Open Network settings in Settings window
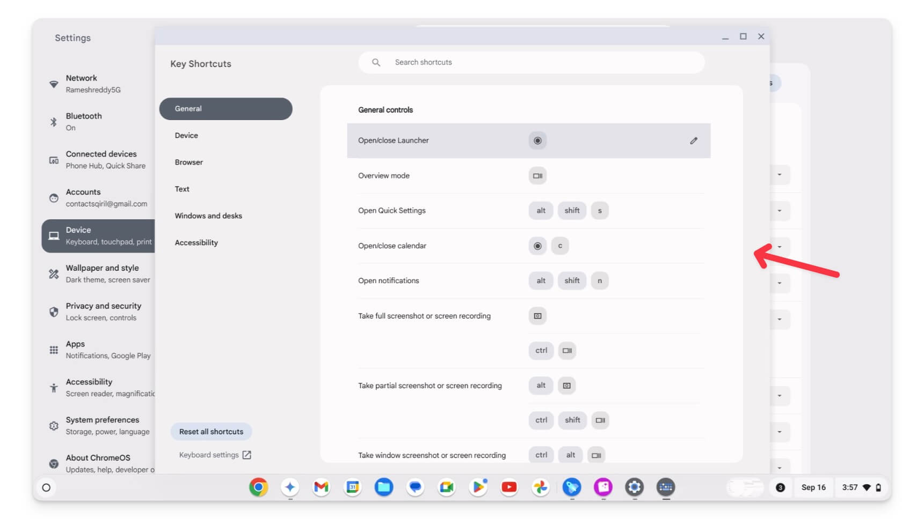 click(98, 84)
